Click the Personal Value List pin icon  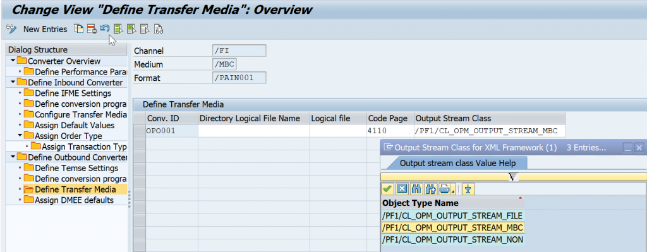(468, 189)
